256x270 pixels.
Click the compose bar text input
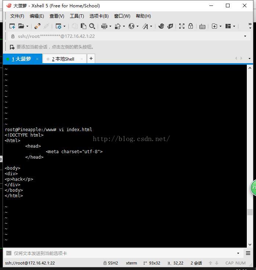pos(124,253)
